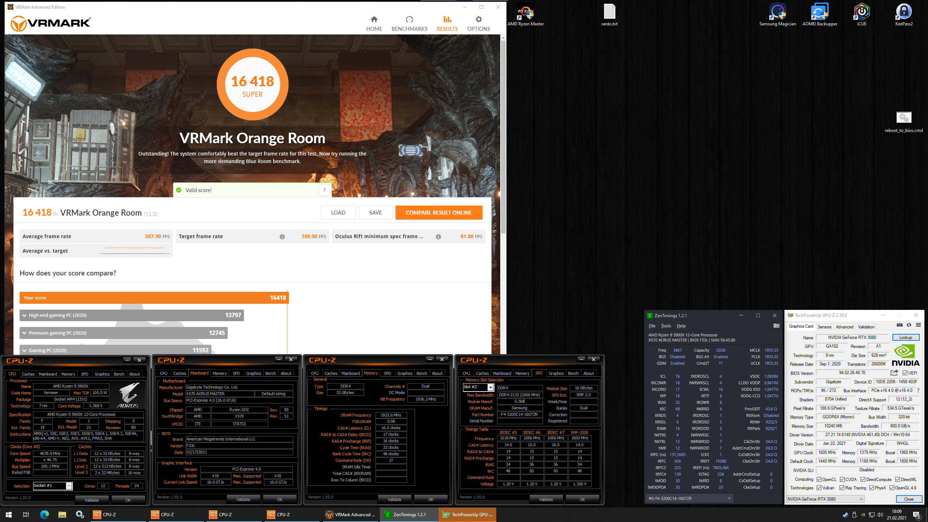Screen dimensions: 928x522
Task: Open the VRMark BENCHMARKS section
Action: (409, 24)
